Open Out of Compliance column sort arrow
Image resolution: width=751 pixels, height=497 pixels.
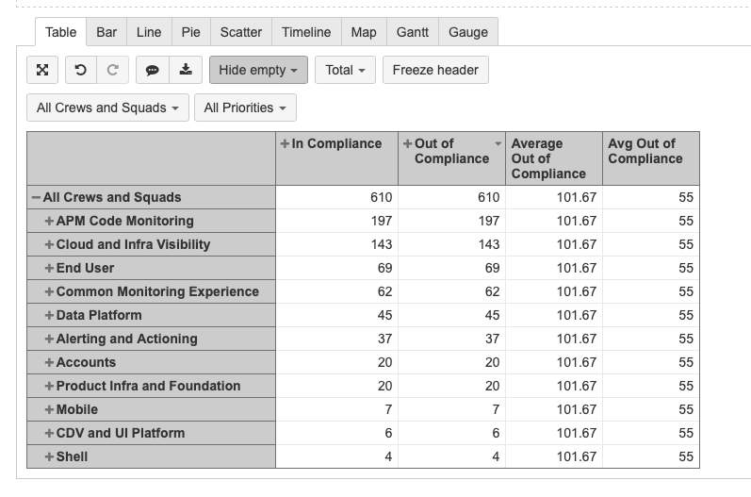pyautogui.click(x=498, y=143)
